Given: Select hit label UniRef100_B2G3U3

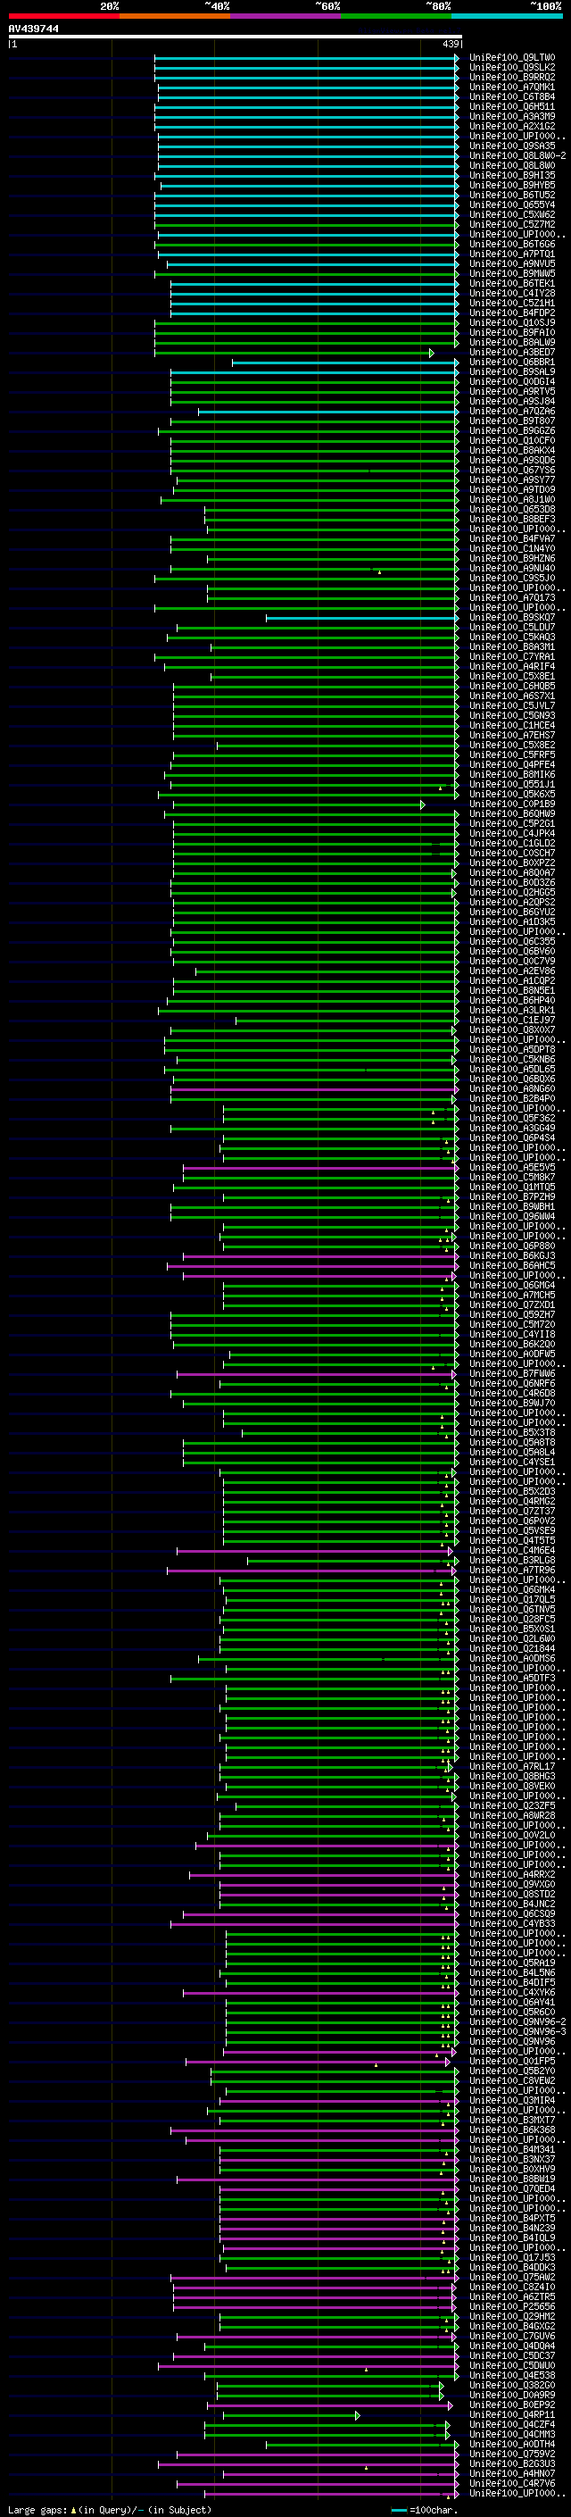Looking at the screenshot, I should [511, 2463].
